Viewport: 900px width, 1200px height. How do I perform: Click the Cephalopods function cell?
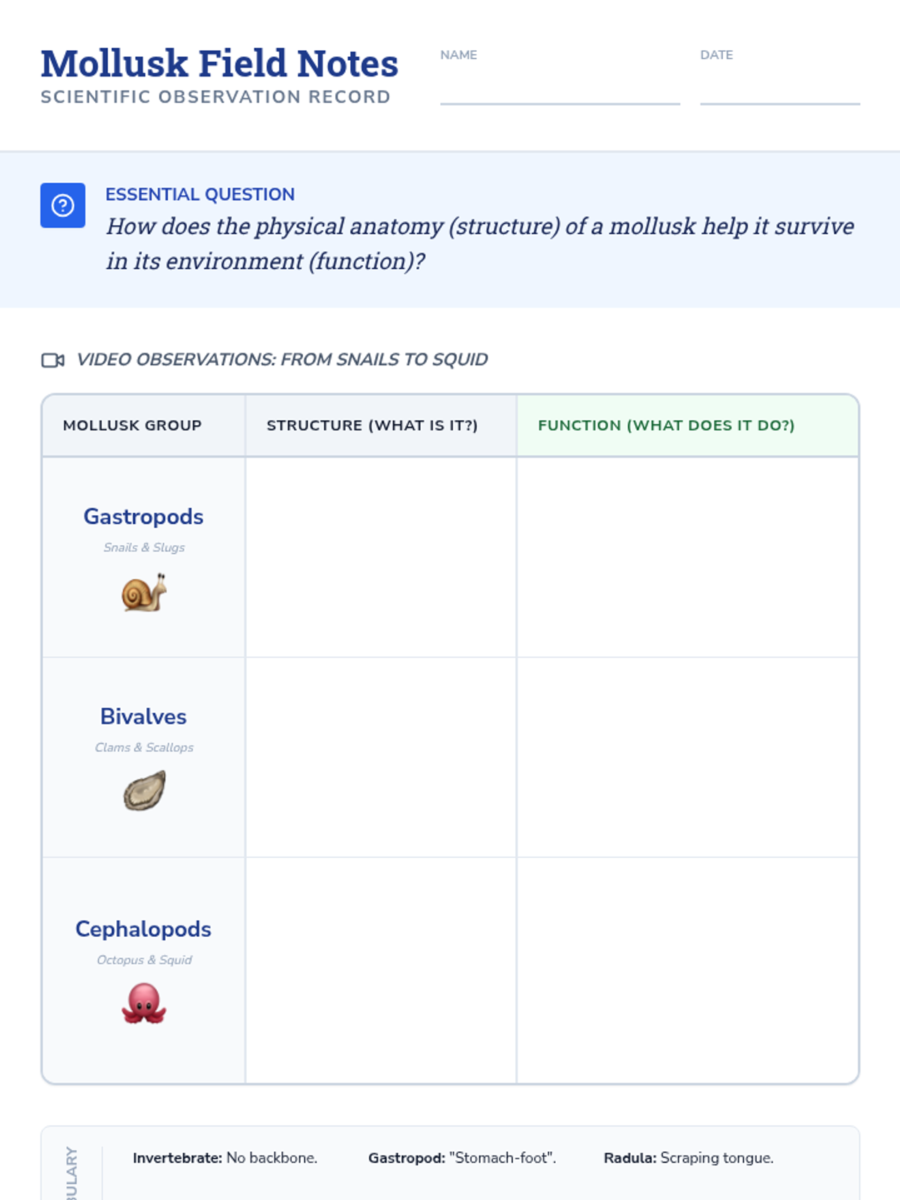pyautogui.click(x=687, y=970)
